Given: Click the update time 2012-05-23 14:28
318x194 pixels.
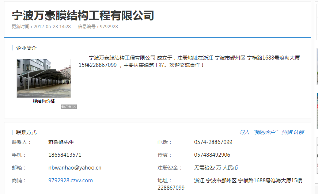Looking at the screenshot, I should click(52, 27).
